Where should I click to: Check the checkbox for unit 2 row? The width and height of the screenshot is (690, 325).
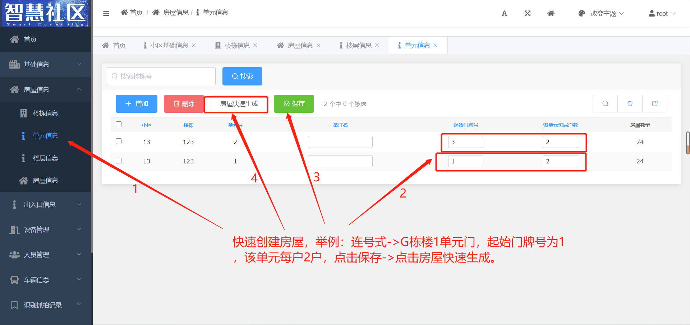tap(119, 141)
